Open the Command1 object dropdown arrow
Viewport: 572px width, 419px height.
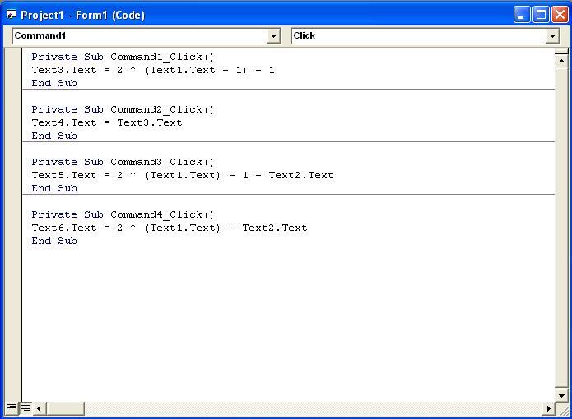(273, 35)
